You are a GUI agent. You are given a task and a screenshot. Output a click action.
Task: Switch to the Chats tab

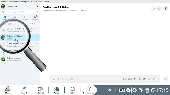5,18
